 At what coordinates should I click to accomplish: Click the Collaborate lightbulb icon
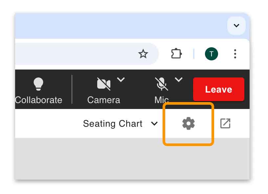coord(38,84)
